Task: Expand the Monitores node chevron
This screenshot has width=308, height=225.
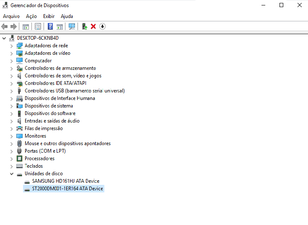Action: 12,136
